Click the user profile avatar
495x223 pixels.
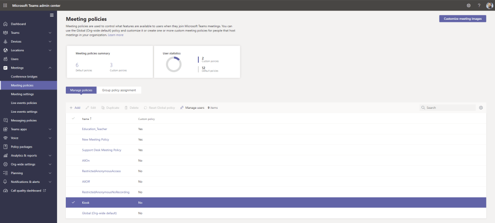pyautogui.click(x=489, y=5)
